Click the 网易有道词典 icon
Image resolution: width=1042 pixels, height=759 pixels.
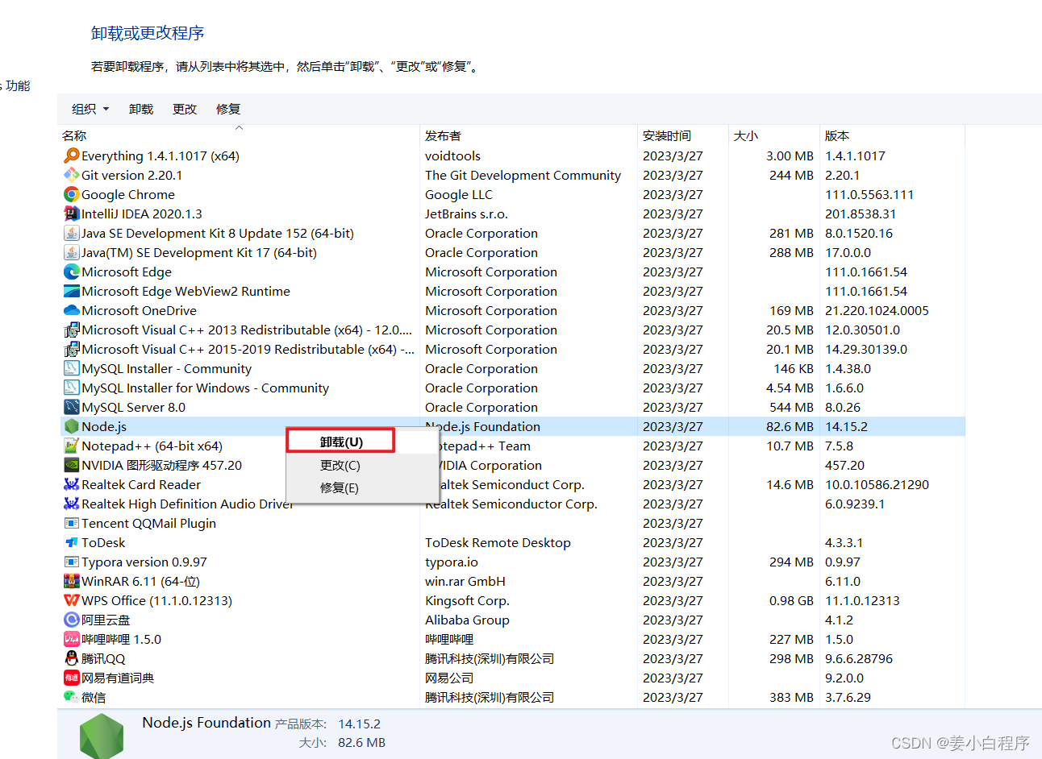72,678
